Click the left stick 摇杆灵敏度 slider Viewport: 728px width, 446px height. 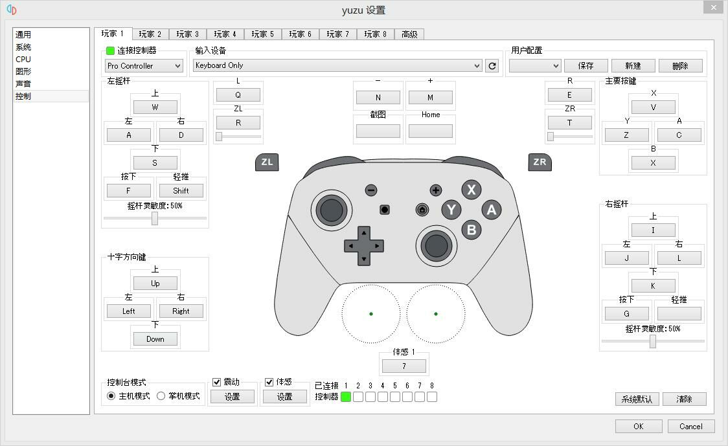(x=155, y=219)
